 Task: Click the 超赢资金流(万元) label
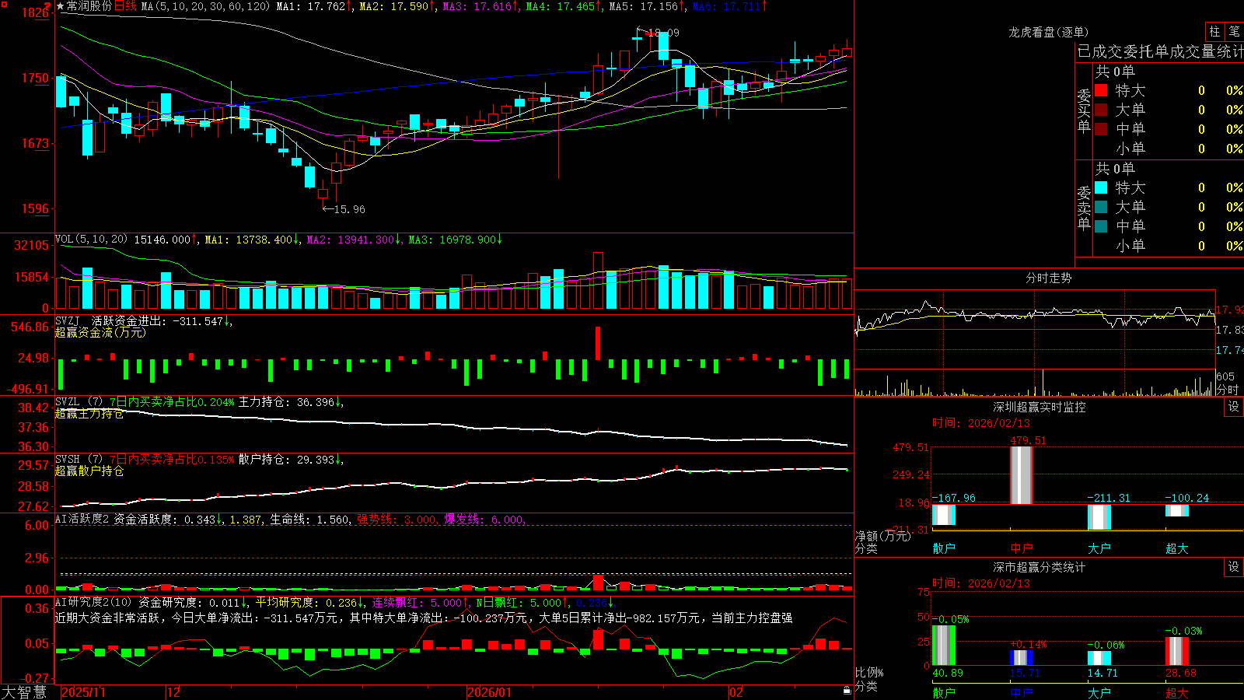pyautogui.click(x=100, y=332)
